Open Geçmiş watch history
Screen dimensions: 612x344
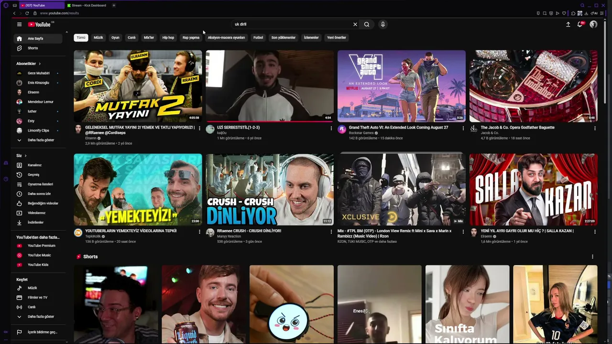38,175
